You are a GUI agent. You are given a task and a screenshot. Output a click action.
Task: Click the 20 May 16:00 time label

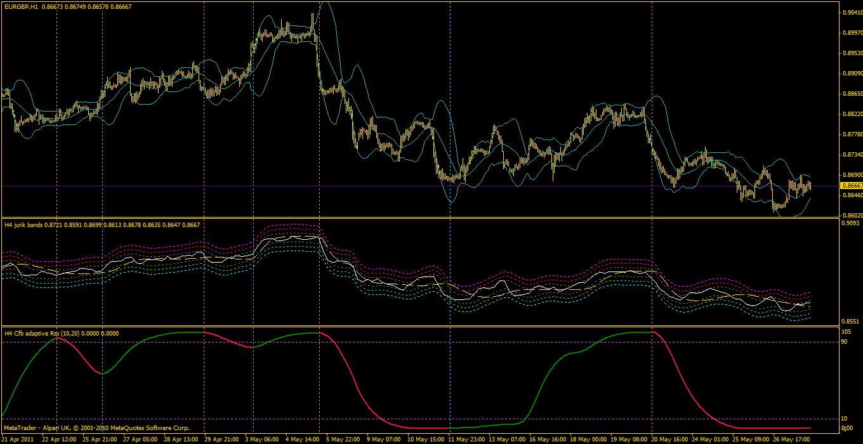(x=669, y=439)
